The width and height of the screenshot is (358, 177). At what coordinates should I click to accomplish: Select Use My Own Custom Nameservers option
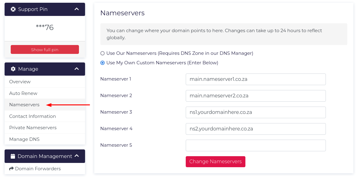pyautogui.click(x=103, y=63)
